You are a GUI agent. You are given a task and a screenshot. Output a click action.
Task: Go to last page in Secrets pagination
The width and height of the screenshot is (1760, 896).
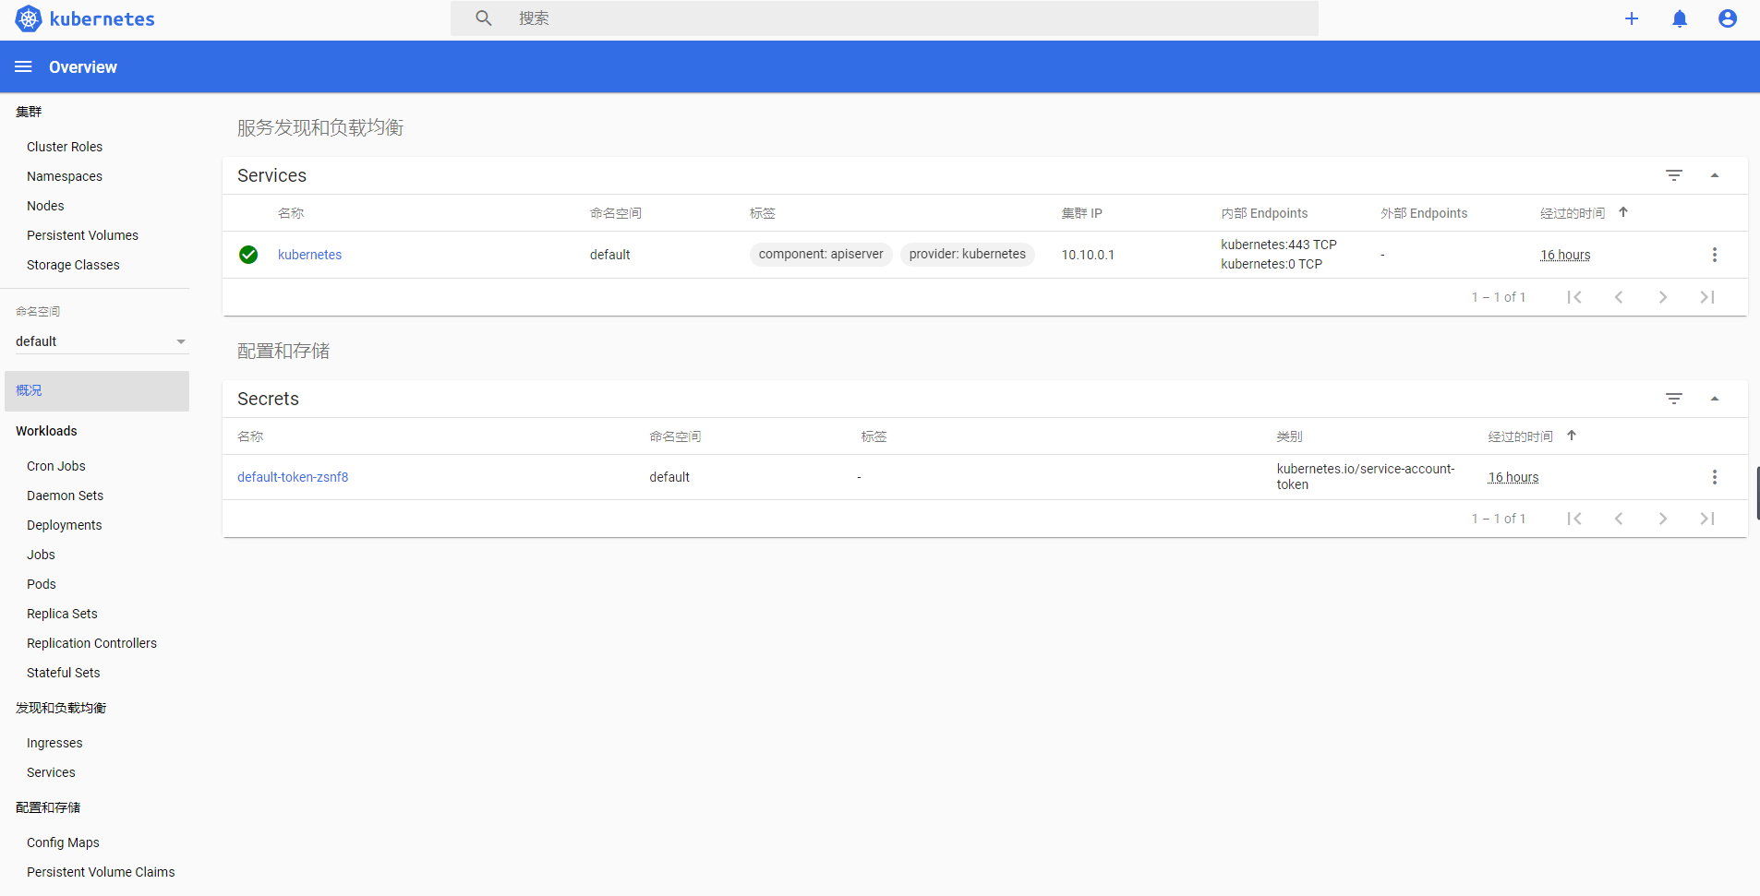pyautogui.click(x=1707, y=519)
